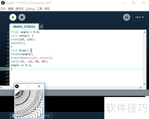The height and width of the screenshot is (119, 149).
Task: Select the sketch_171011a tab
Action: click(x=24, y=26)
